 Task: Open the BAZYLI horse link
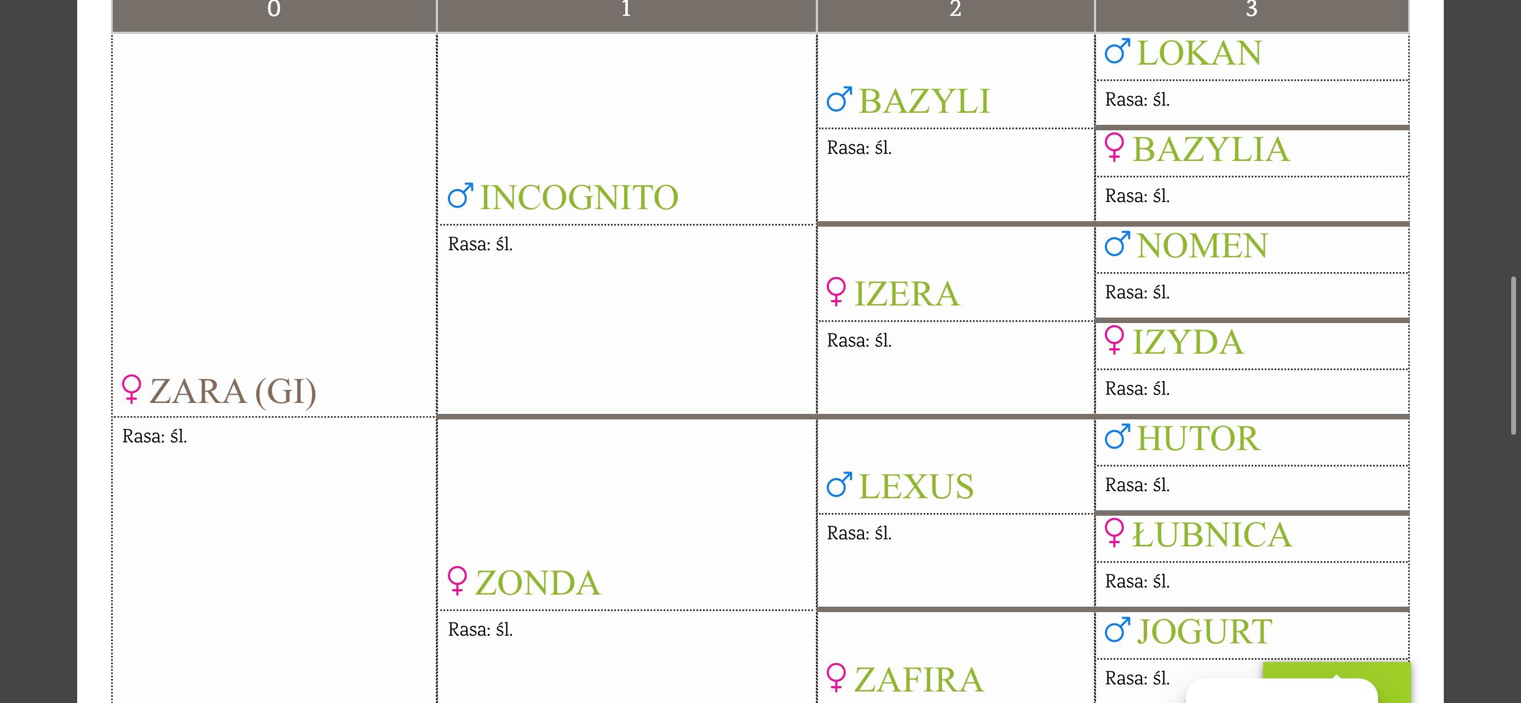click(x=924, y=101)
